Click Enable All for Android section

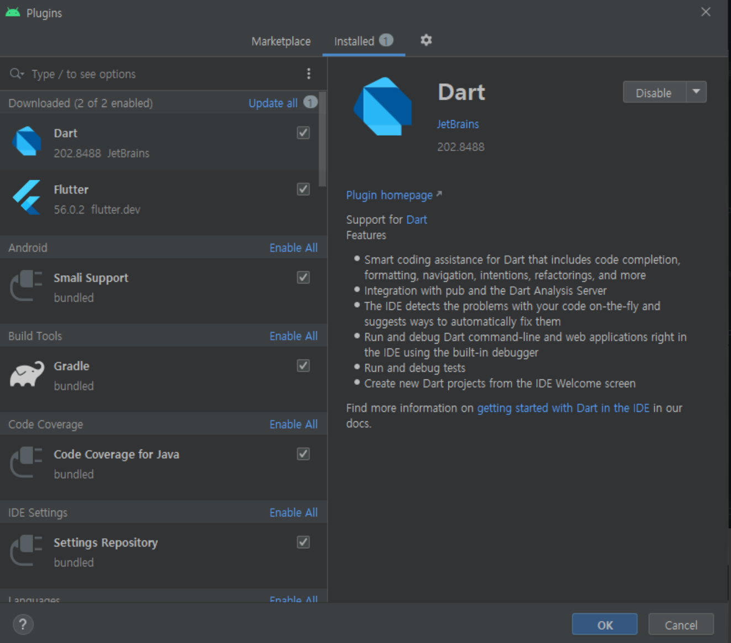[x=293, y=248]
